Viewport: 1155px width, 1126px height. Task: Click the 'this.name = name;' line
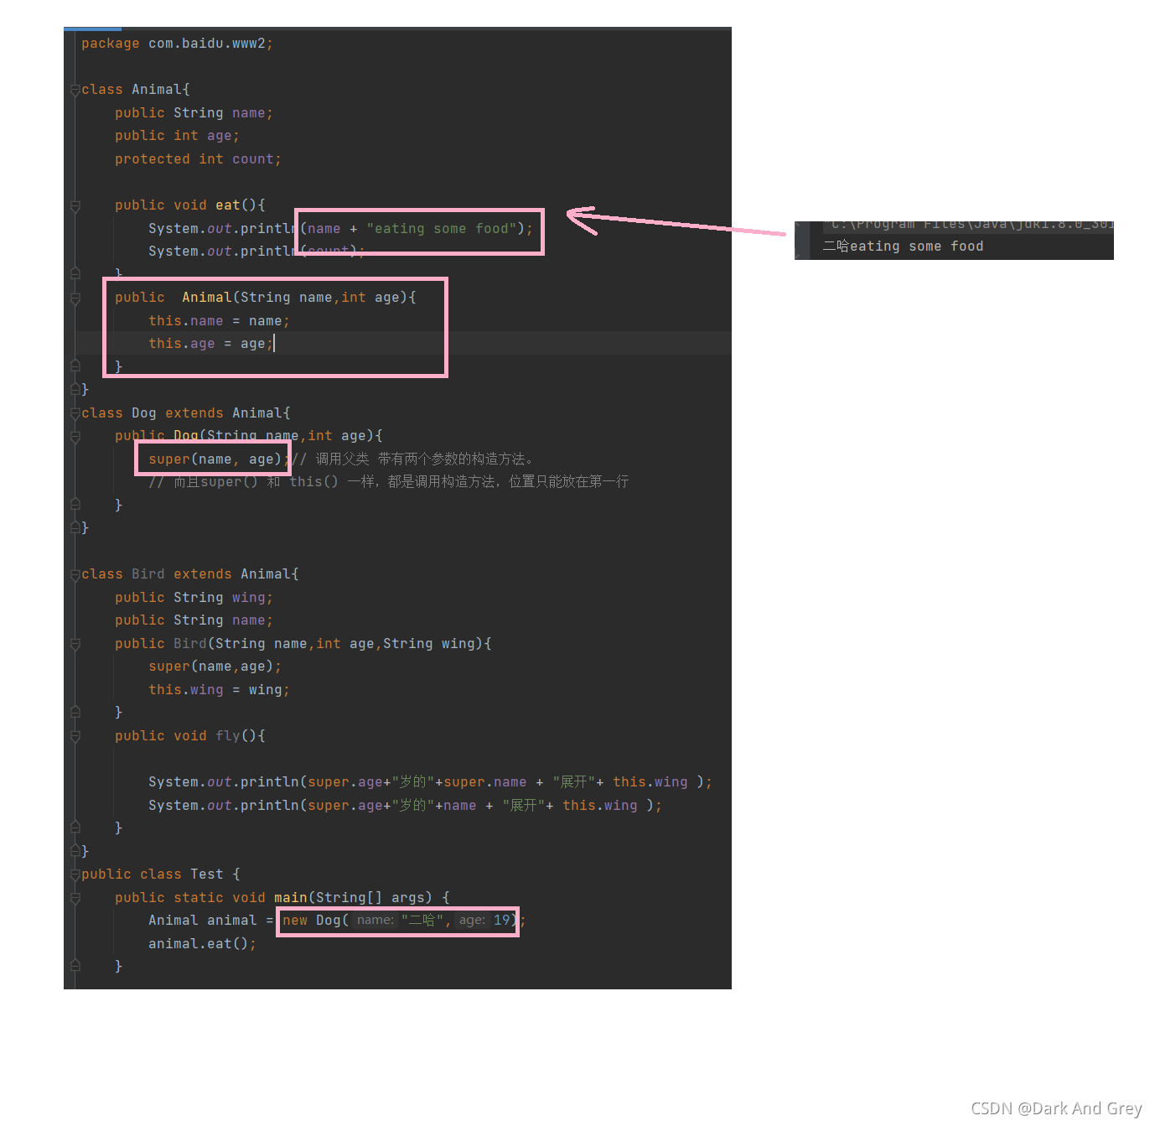(x=219, y=321)
